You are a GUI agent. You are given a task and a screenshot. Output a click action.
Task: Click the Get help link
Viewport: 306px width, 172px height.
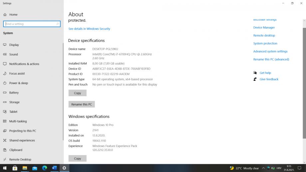coord(265,73)
